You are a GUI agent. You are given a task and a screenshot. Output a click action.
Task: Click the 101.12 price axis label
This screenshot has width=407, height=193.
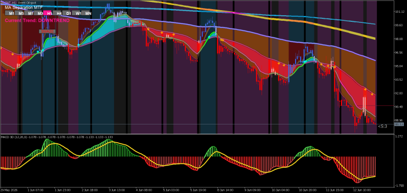[x=399, y=12]
